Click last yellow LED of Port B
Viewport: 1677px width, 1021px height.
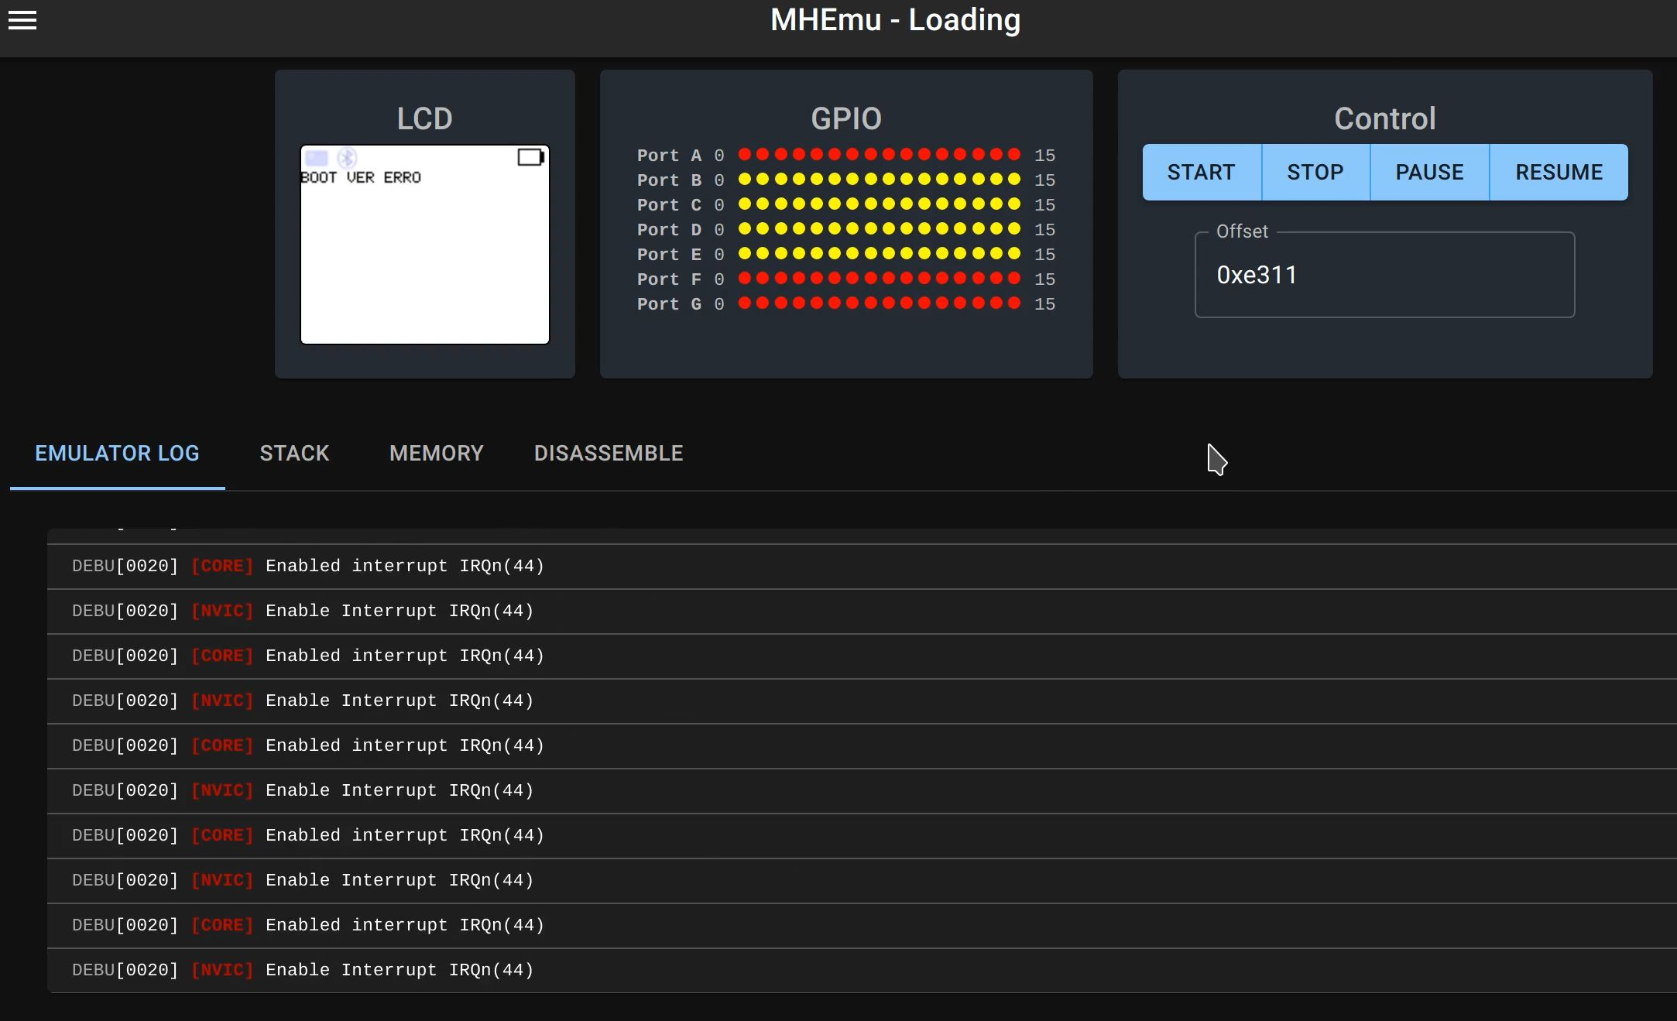(x=1014, y=179)
